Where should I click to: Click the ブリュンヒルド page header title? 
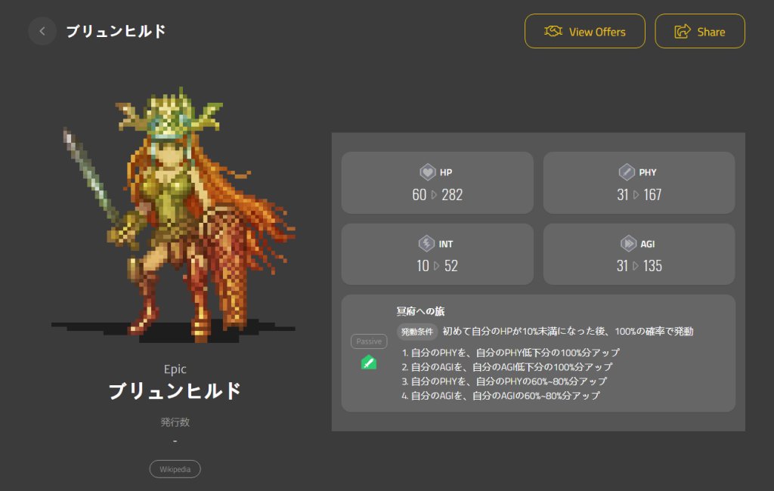[x=116, y=31]
